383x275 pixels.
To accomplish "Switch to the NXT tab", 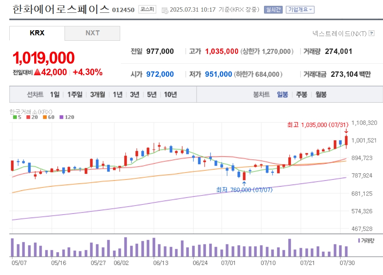I will (x=92, y=33).
